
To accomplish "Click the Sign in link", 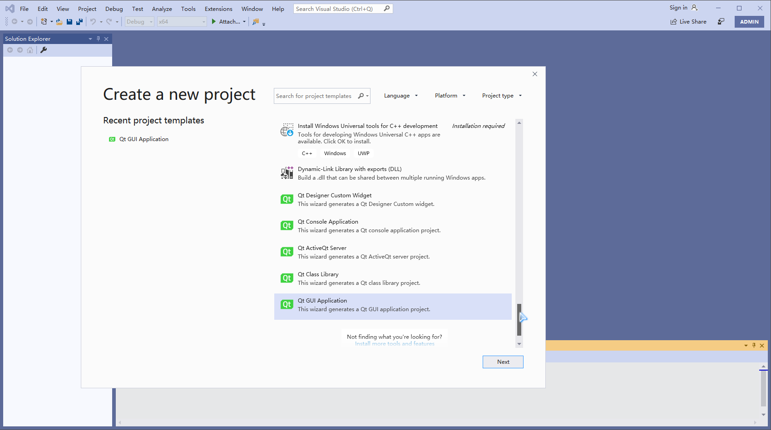I will pyautogui.click(x=678, y=8).
